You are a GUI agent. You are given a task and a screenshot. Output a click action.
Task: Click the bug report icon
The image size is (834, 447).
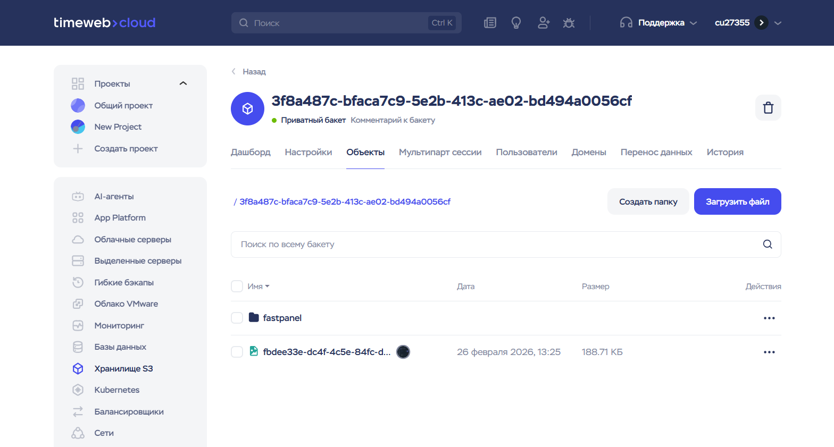click(569, 23)
